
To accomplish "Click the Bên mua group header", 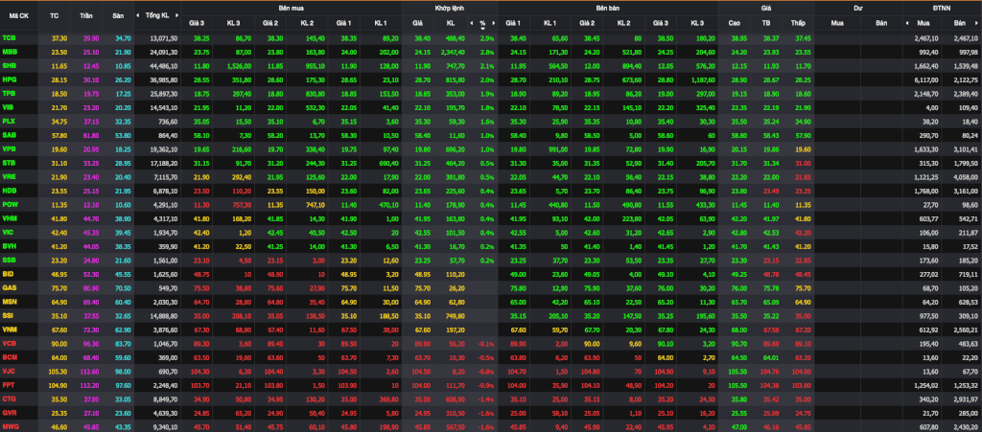I will coord(292,9).
